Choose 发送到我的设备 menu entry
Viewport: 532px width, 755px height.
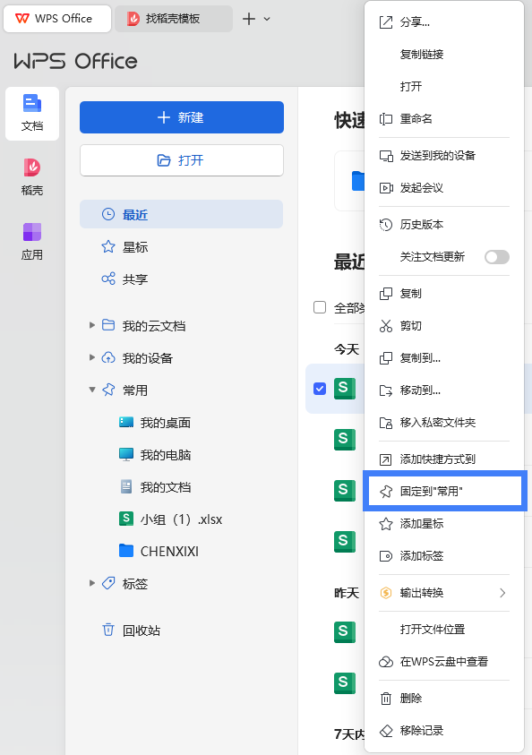point(444,156)
